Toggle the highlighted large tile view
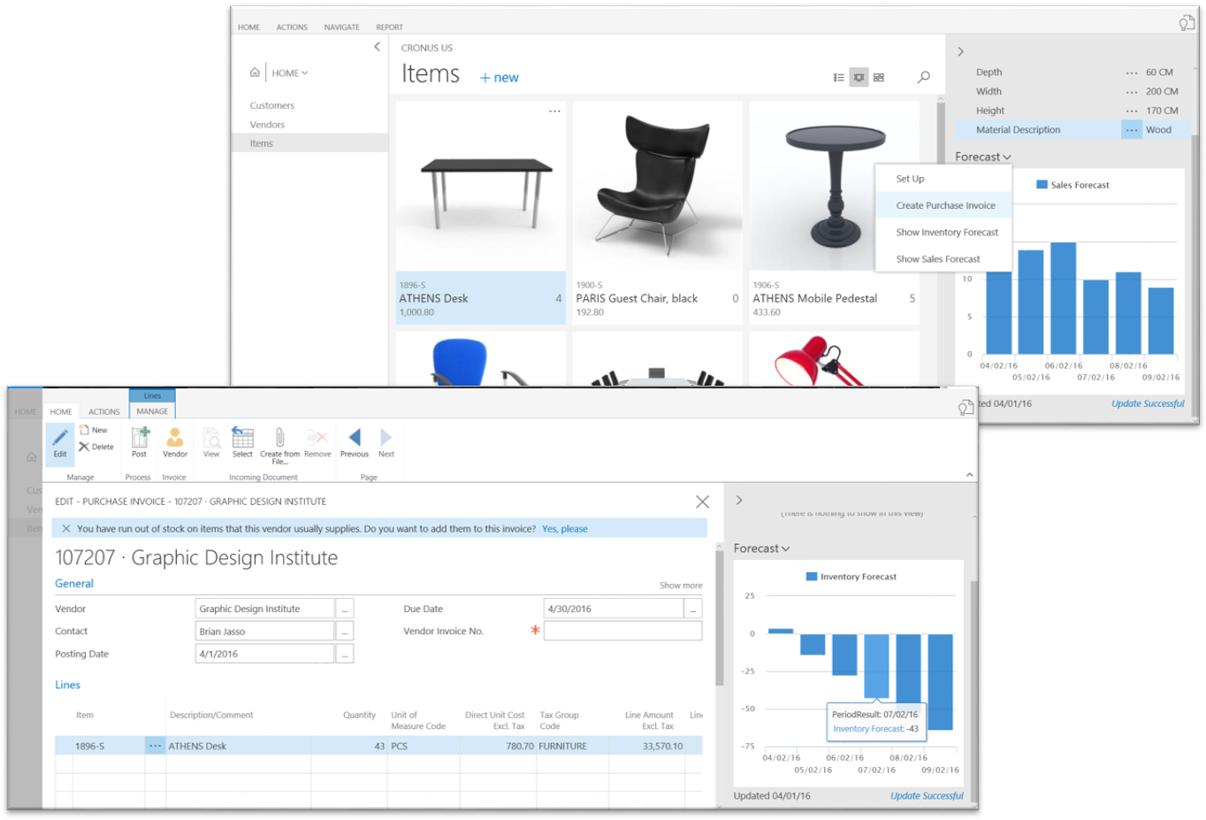The image size is (1206, 820). pyautogui.click(x=858, y=77)
